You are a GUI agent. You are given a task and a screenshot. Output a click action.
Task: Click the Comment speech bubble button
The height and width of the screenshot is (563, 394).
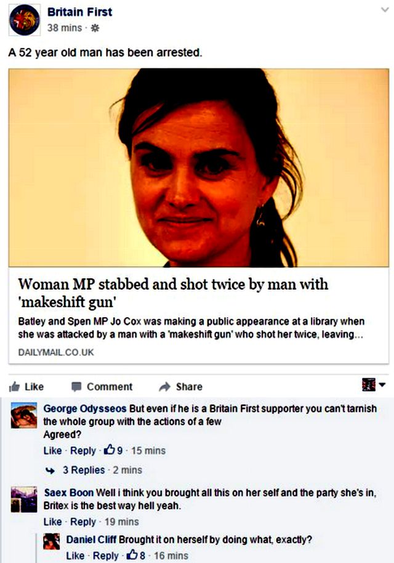coord(102,387)
